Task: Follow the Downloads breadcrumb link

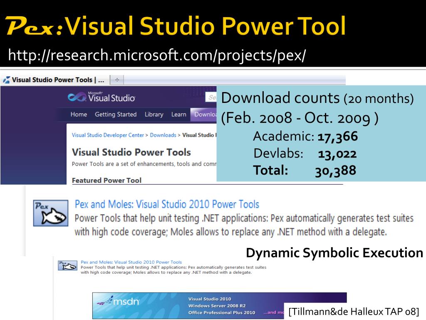Action: (163, 135)
